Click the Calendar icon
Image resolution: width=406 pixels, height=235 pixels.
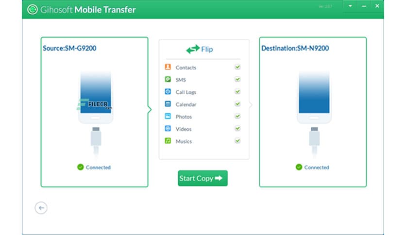tap(168, 104)
